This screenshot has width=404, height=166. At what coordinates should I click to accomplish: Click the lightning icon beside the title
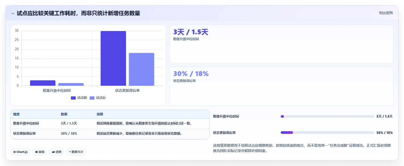click(13, 13)
